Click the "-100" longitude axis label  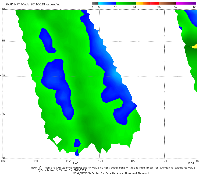tap(132, 161)
